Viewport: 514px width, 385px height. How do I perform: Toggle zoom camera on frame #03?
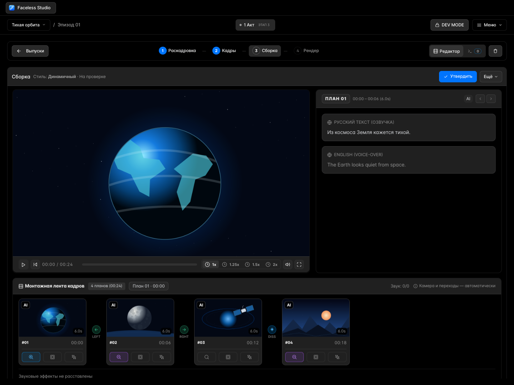207,357
